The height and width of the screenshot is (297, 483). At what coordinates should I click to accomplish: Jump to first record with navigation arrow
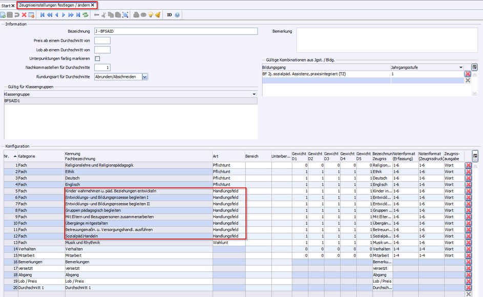[x=42, y=15]
